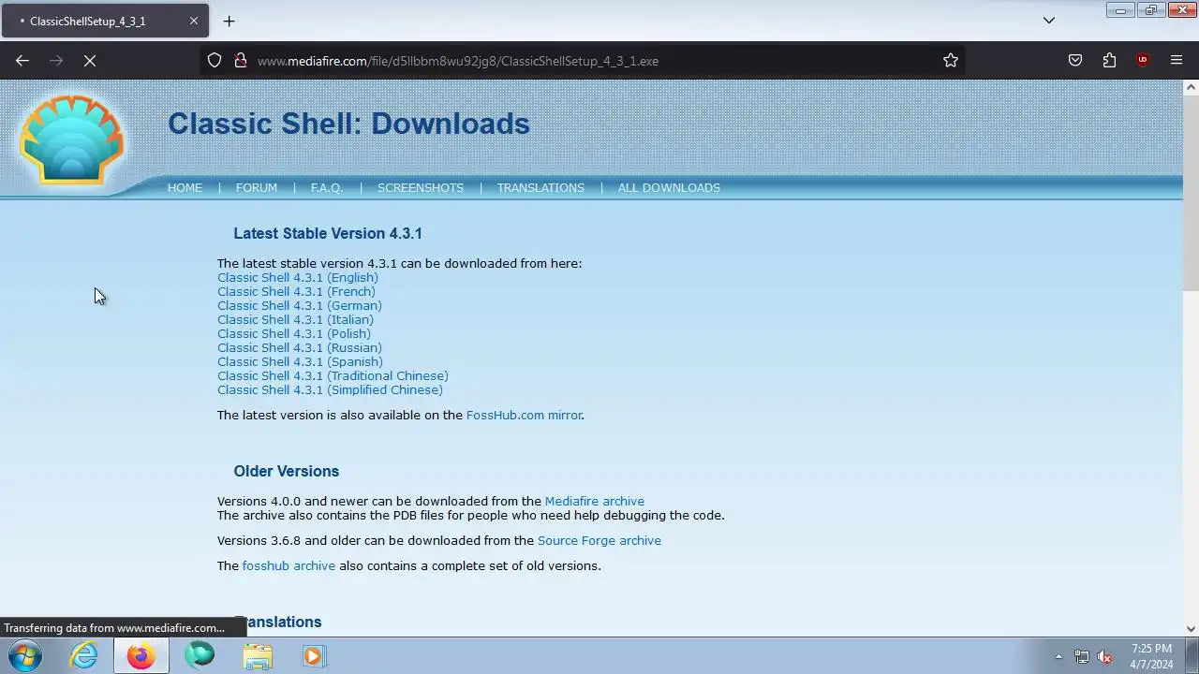The width and height of the screenshot is (1199, 674).
Task: Open the green shell taskbar application
Action: (199, 656)
